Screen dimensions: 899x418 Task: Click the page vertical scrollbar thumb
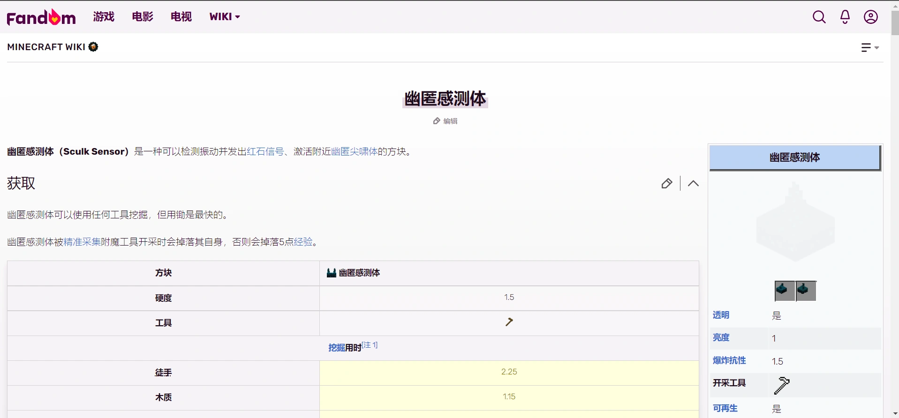click(x=895, y=22)
